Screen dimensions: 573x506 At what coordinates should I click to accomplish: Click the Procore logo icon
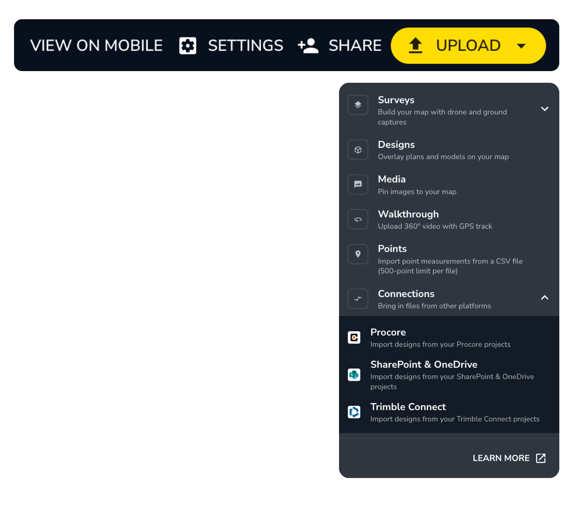coord(354,337)
